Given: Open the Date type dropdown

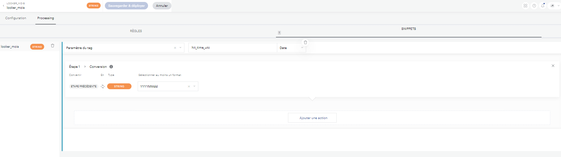Looking at the screenshot, I should point(291,48).
